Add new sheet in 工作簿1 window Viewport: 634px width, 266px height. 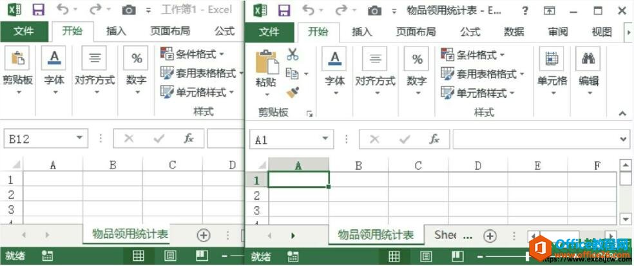[x=204, y=235]
